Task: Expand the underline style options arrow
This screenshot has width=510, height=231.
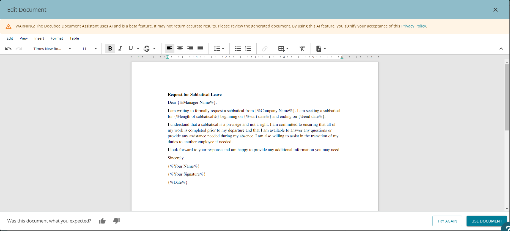Action: coord(138,49)
